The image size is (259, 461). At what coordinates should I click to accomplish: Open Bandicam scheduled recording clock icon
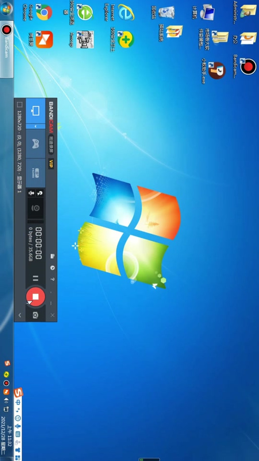tap(53, 267)
